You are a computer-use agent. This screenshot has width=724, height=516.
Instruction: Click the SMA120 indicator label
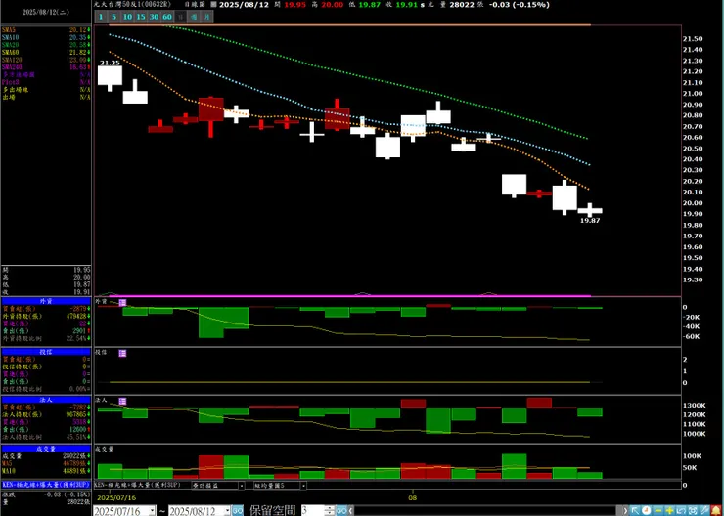coord(12,60)
